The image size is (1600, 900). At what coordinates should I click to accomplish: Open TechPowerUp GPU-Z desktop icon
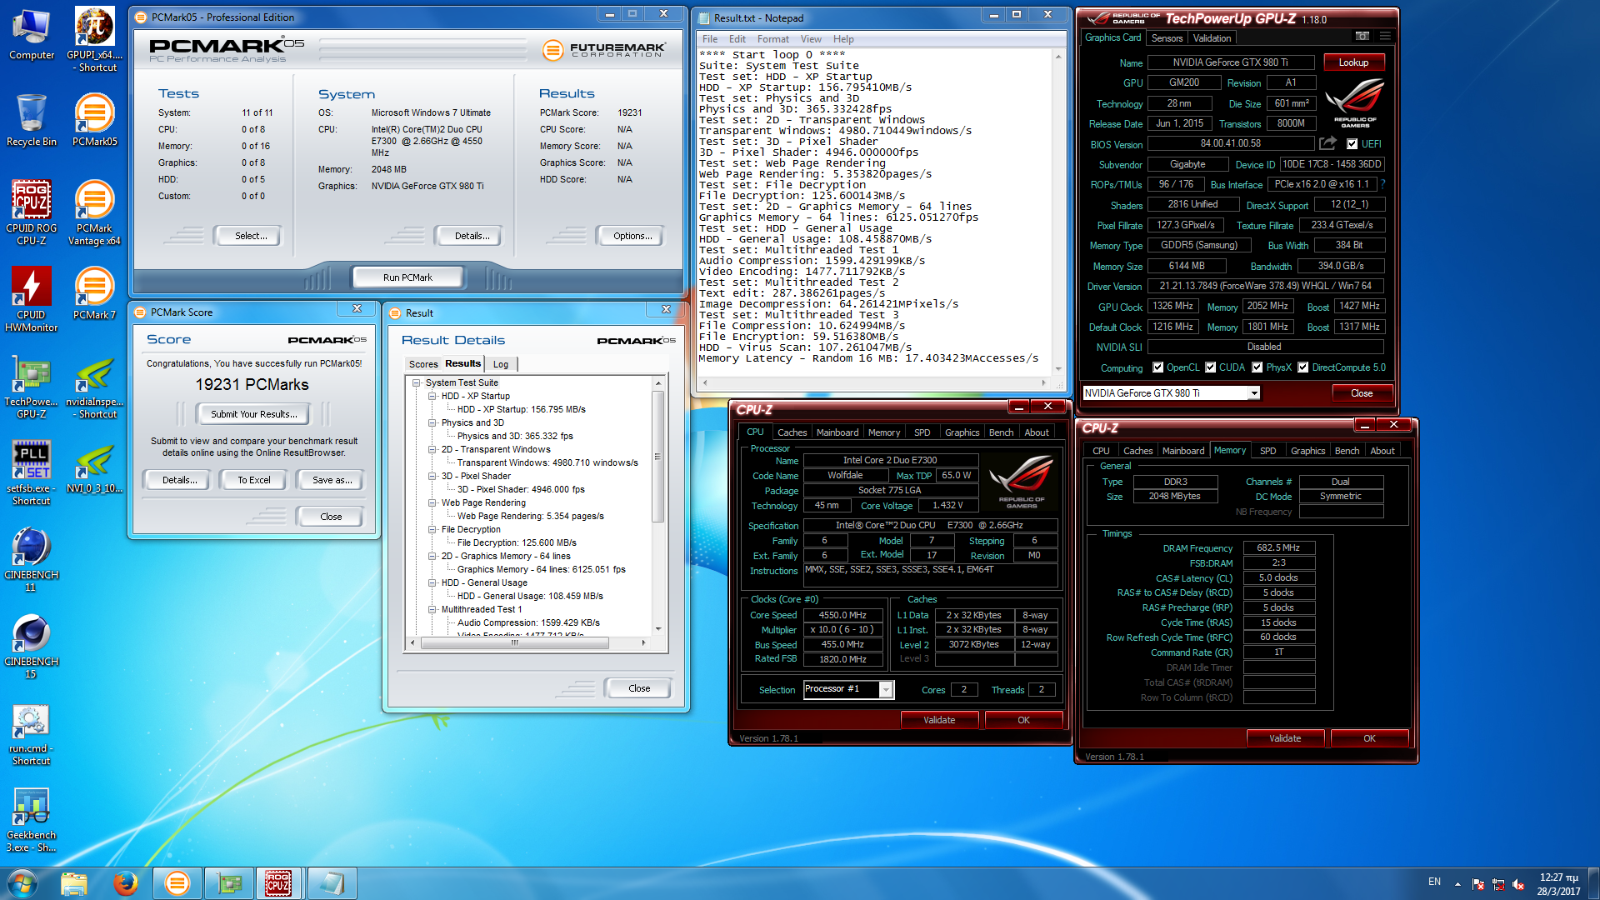tap(32, 386)
